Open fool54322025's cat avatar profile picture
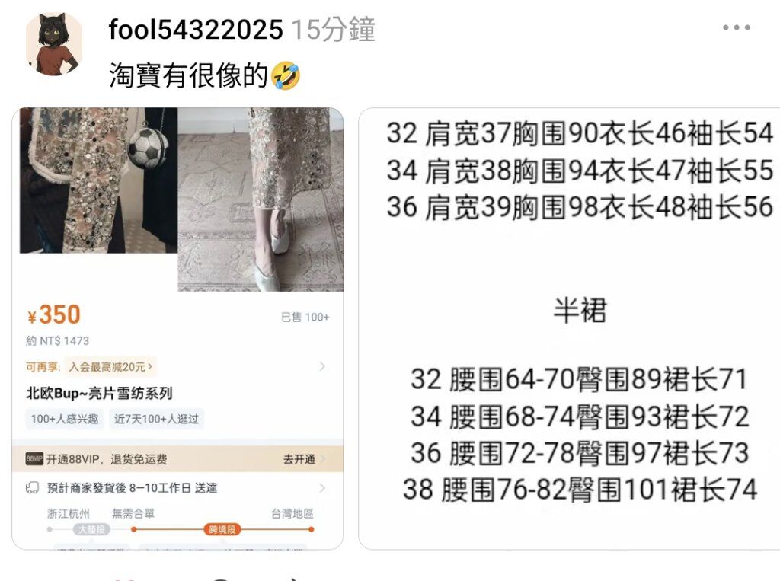The height and width of the screenshot is (581, 780). point(54,43)
